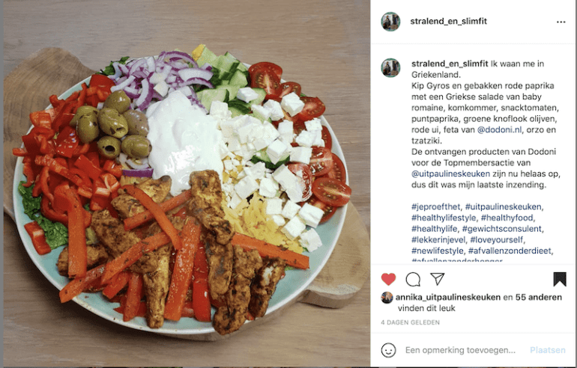577x368 pixels.
Task: Open annika_uitpaulineskeuken's small liker avatar
Action: coord(387,298)
